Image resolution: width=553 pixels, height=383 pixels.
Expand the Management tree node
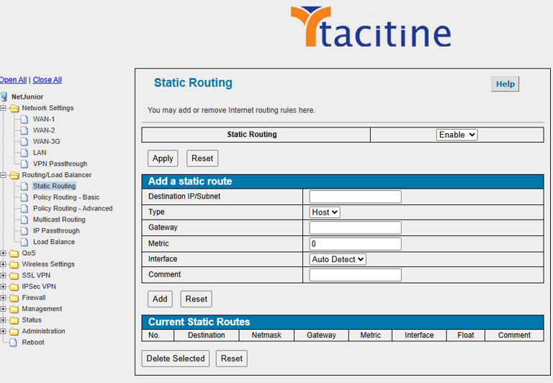[3, 309]
